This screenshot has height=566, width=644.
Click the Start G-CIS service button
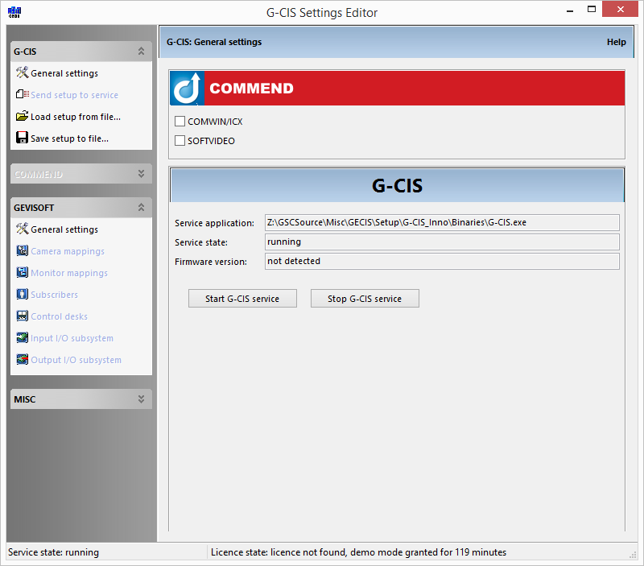(x=242, y=299)
